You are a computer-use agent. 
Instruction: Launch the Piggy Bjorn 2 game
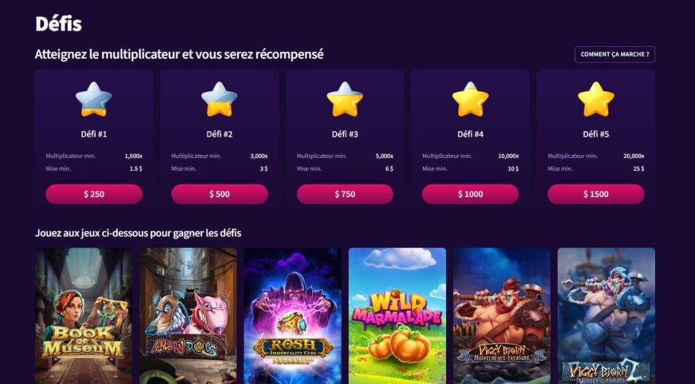[606, 315]
